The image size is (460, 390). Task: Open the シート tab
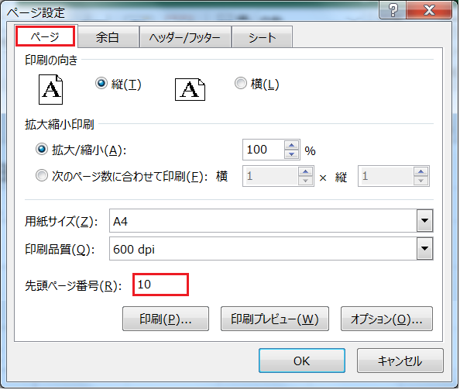click(x=262, y=37)
